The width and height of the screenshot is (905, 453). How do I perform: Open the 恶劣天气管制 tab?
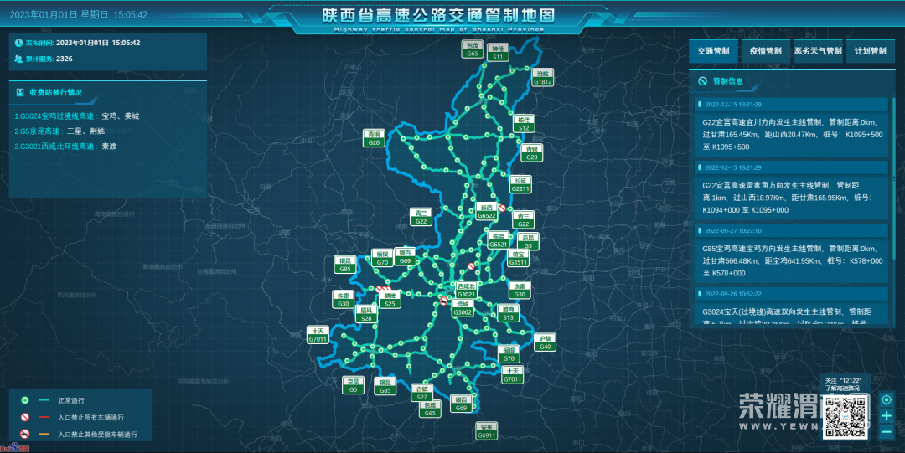click(x=818, y=51)
